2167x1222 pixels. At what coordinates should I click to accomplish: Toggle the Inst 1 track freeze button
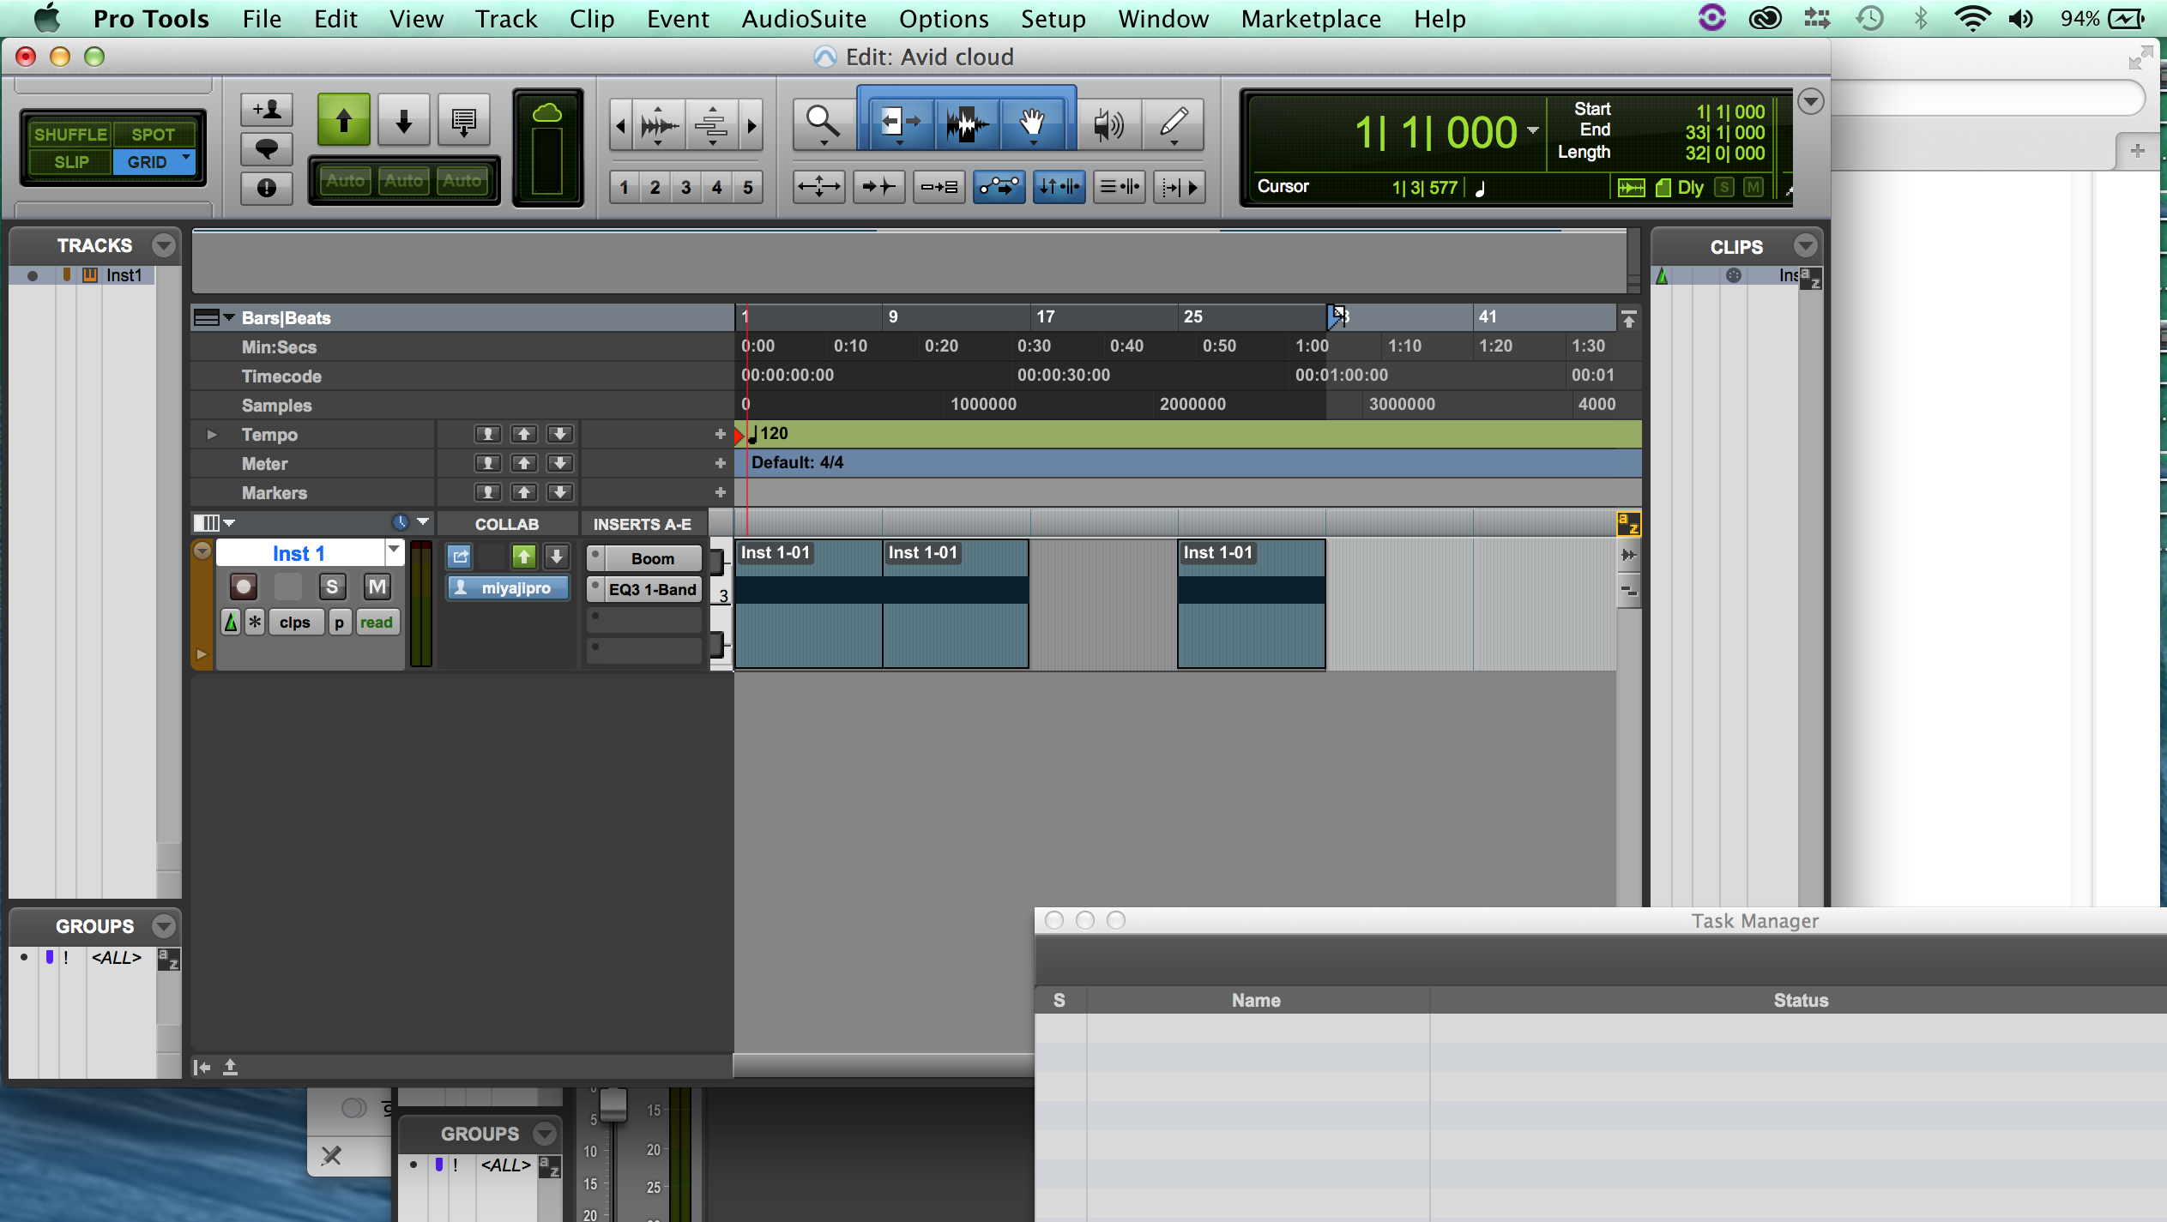pos(256,623)
